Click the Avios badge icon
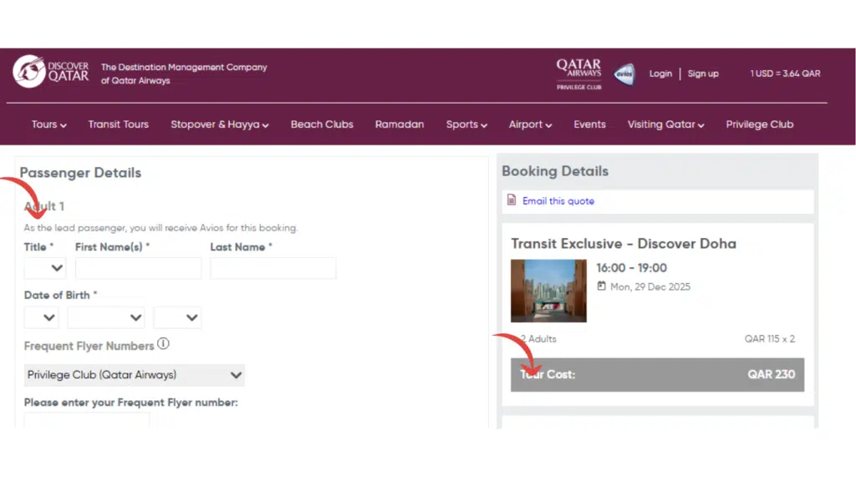This screenshot has width=856, height=481. click(624, 74)
